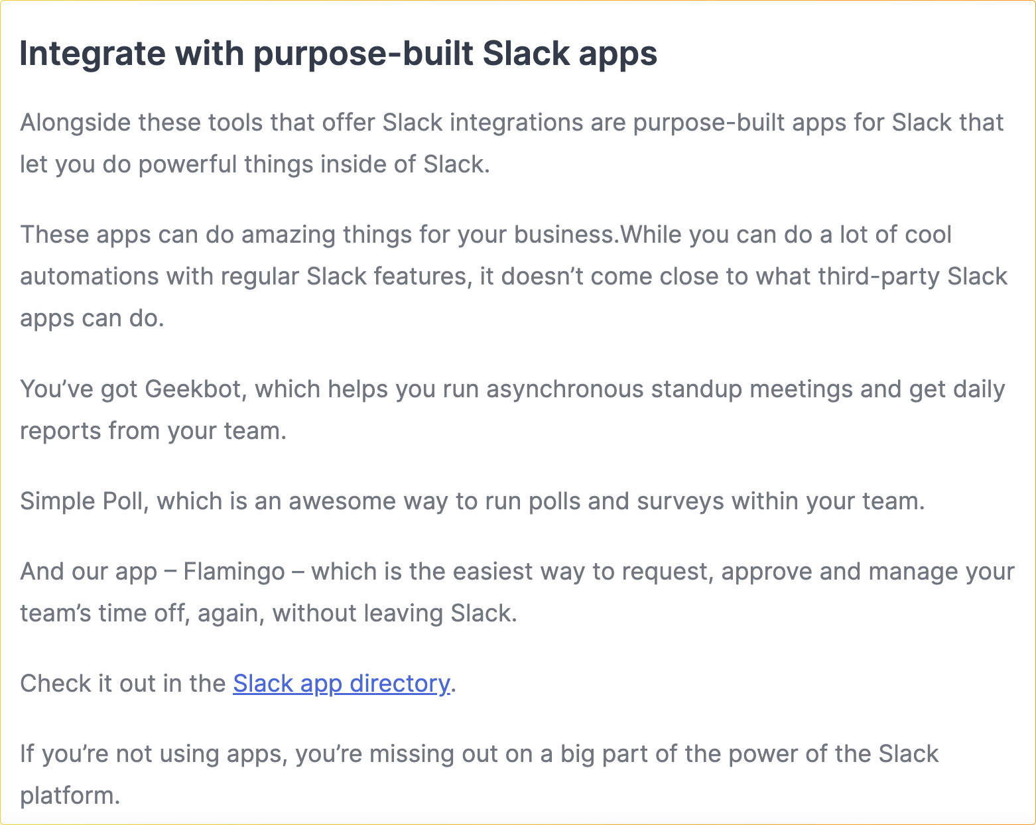The height and width of the screenshot is (825, 1036).
Task: Click the "Integrate with purpose-built Slack apps" heading
Action: [x=338, y=54]
